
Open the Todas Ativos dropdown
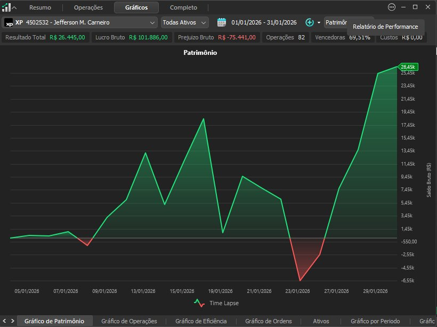184,22
